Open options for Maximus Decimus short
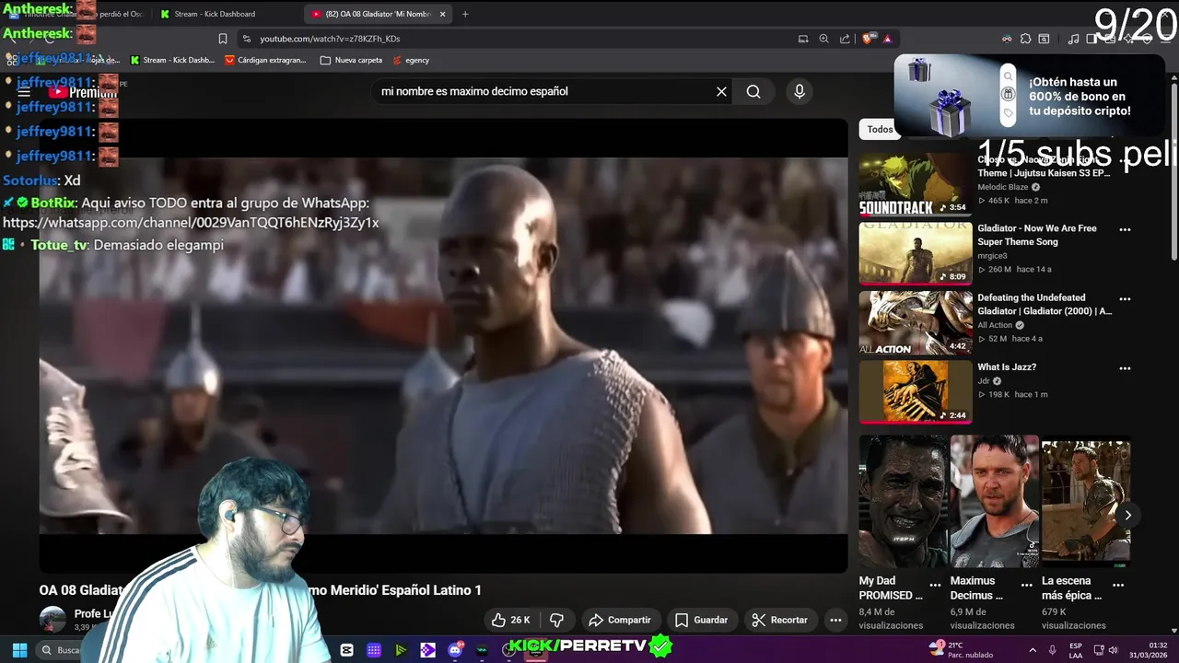The image size is (1179, 663). [x=1026, y=585]
